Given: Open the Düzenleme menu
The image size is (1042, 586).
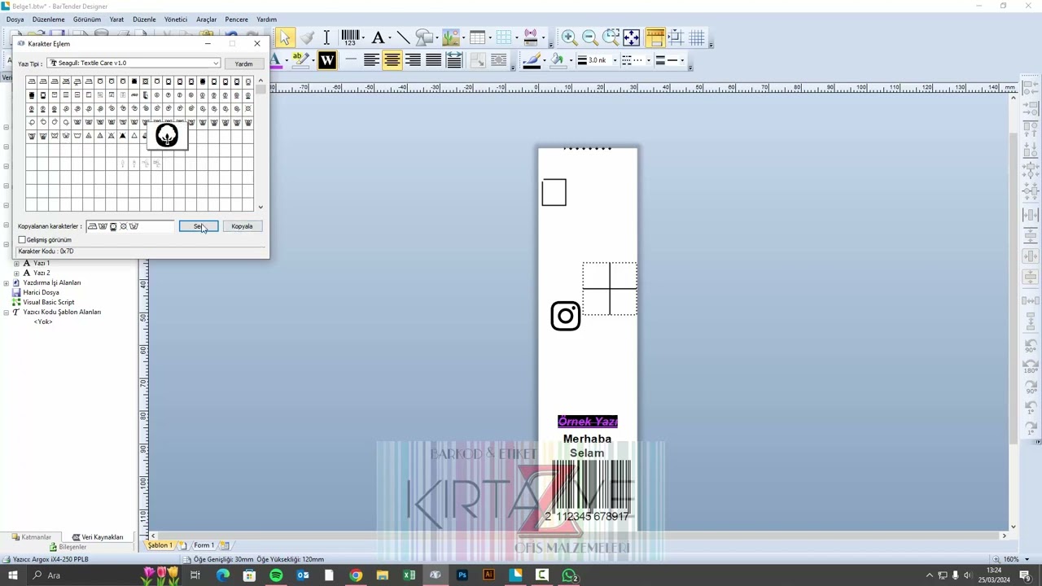Looking at the screenshot, I should pyautogui.click(x=48, y=20).
